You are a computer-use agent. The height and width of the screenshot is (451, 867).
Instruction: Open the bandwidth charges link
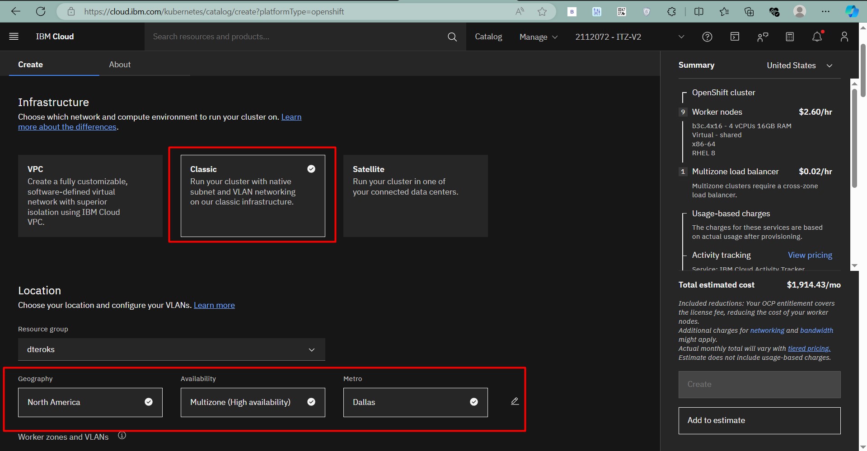click(x=816, y=330)
